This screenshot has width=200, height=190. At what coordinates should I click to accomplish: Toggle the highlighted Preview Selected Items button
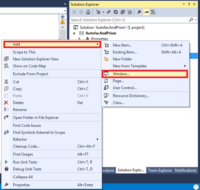coord(146,12)
